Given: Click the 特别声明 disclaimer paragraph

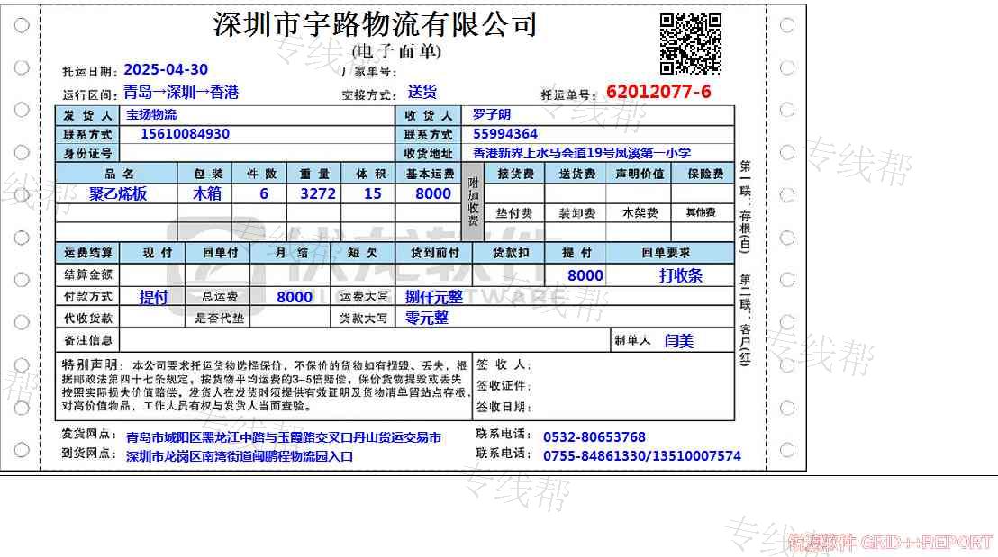Looking at the screenshot, I should (264, 386).
